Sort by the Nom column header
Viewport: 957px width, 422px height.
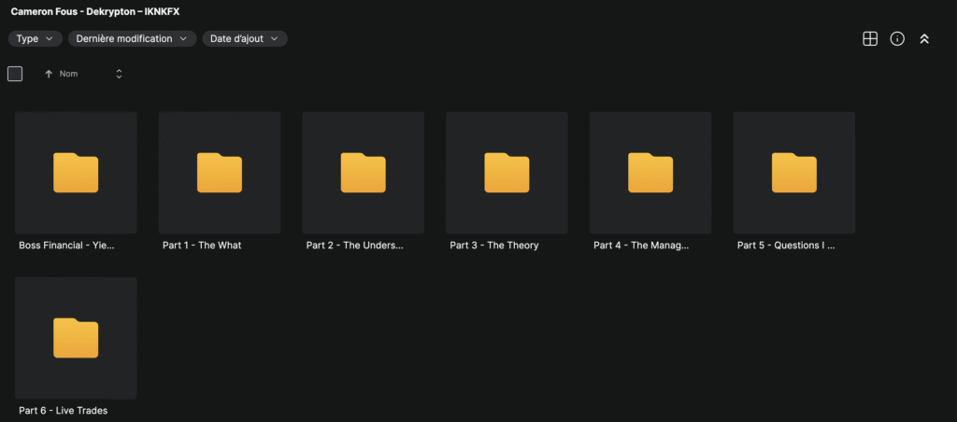69,74
